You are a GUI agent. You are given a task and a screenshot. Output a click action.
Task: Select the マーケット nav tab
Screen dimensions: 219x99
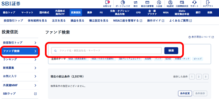point(27,12)
